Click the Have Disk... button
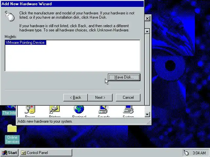Screen dimensions: 210x157 (124, 77)
